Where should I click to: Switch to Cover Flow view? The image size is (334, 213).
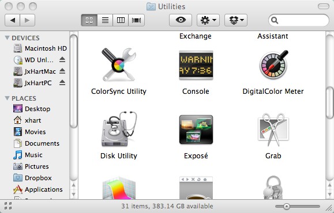136,20
